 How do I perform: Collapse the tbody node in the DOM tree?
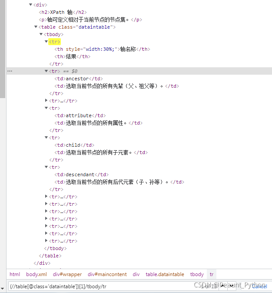(41, 34)
